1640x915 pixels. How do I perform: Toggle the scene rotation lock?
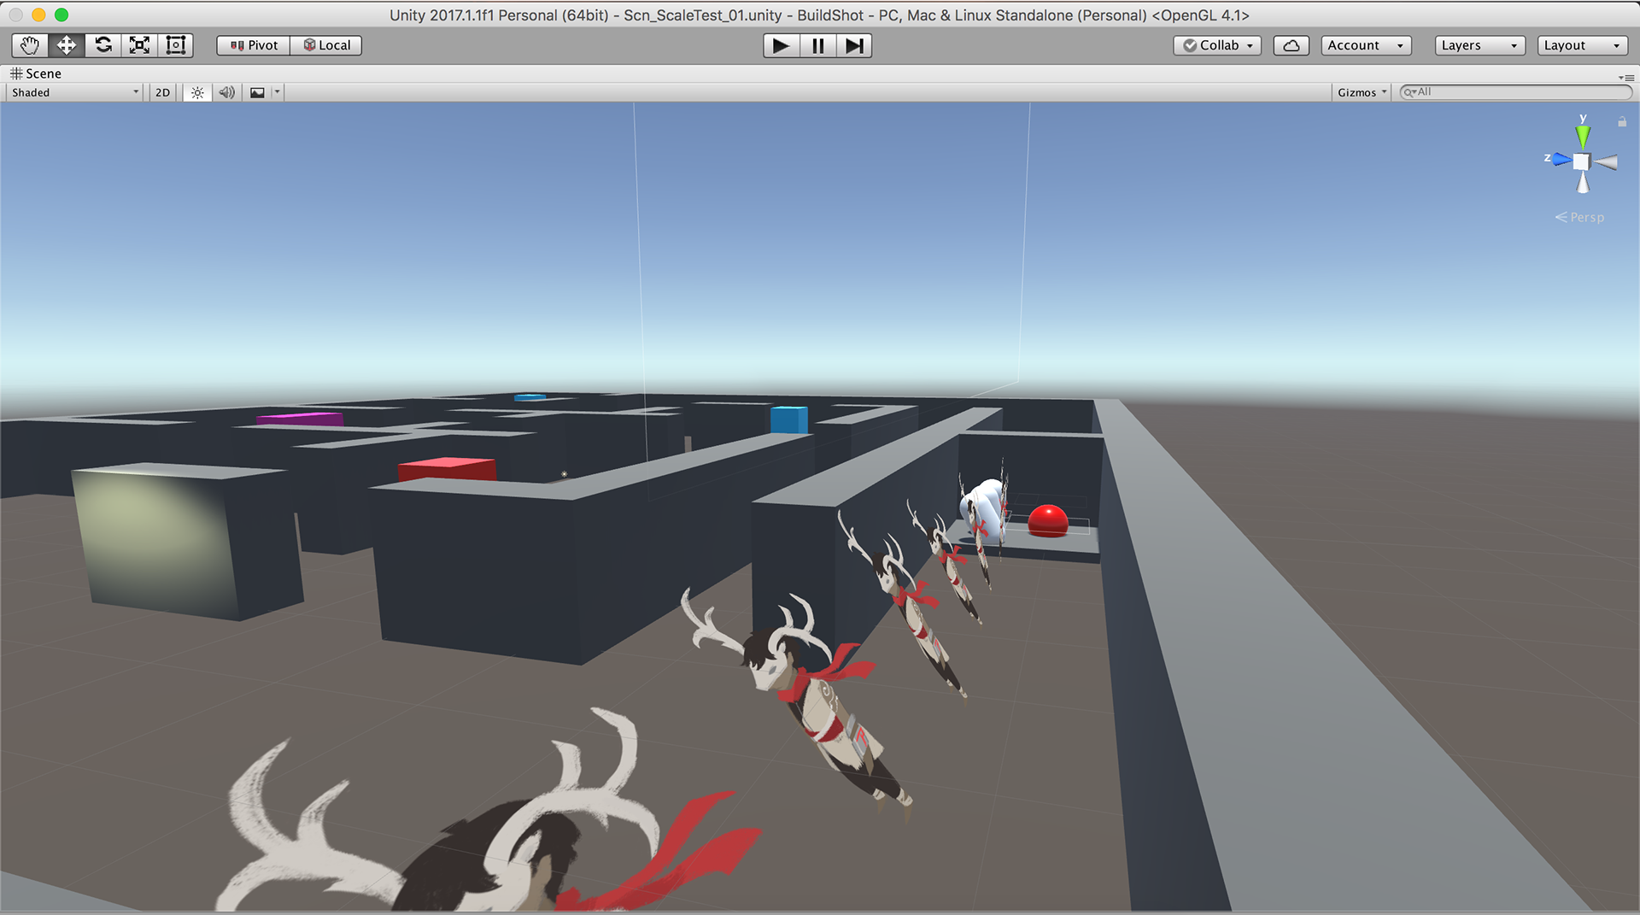click(x=1622, y=122)
